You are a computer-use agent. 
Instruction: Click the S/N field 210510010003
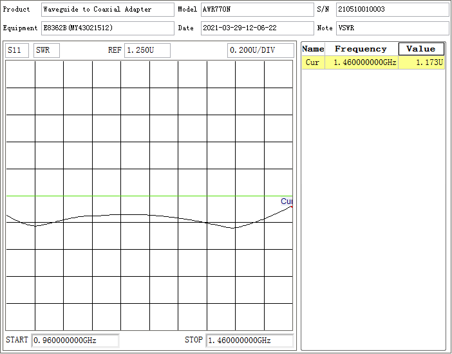coord(391,10)
